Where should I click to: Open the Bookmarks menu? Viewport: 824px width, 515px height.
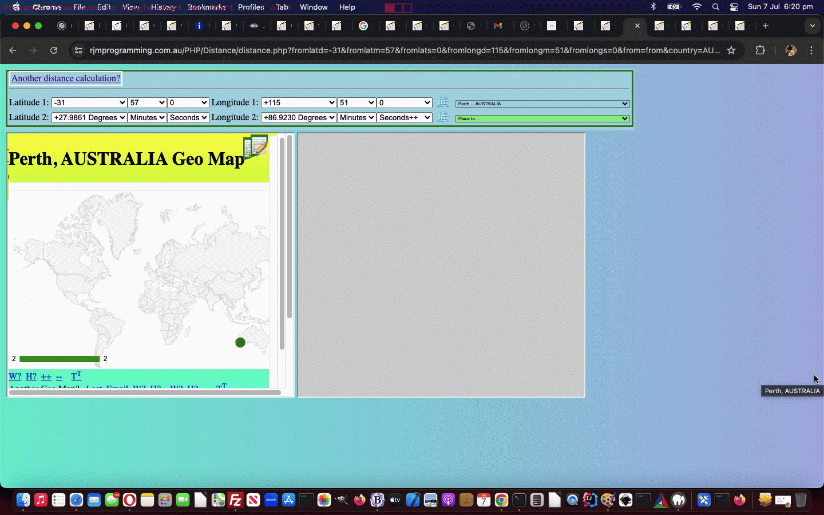207,7
